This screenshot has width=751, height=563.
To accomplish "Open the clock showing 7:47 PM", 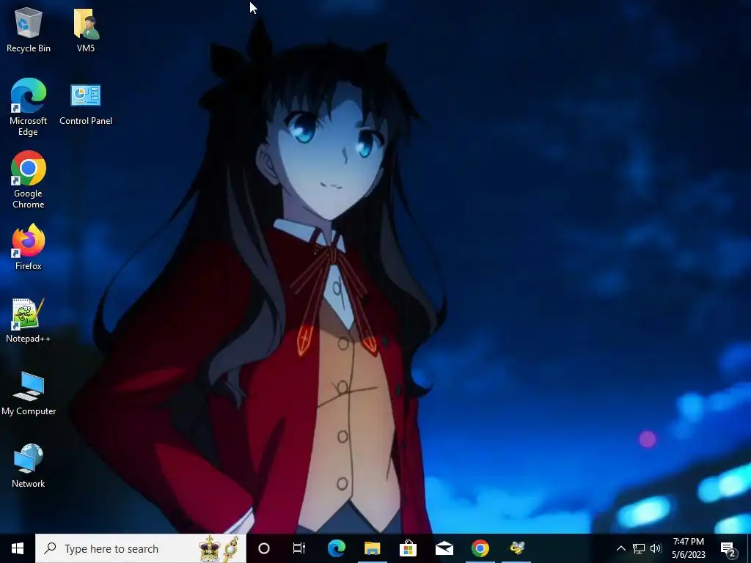I will point(688,548).
